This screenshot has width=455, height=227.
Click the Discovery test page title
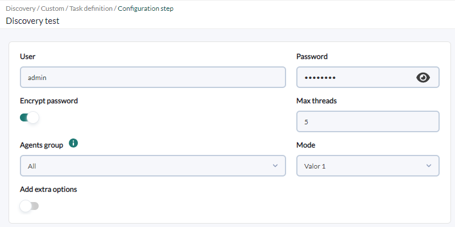pos(32,21)
